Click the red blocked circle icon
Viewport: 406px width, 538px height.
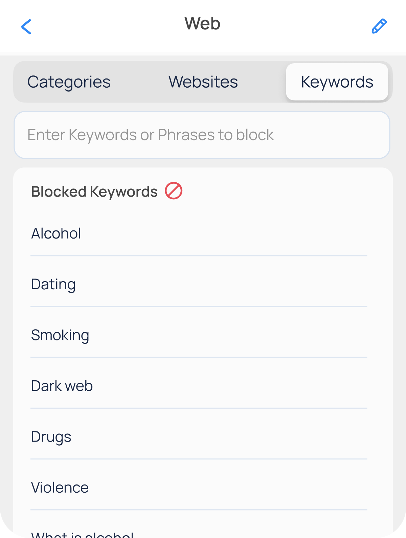(174, 191)
